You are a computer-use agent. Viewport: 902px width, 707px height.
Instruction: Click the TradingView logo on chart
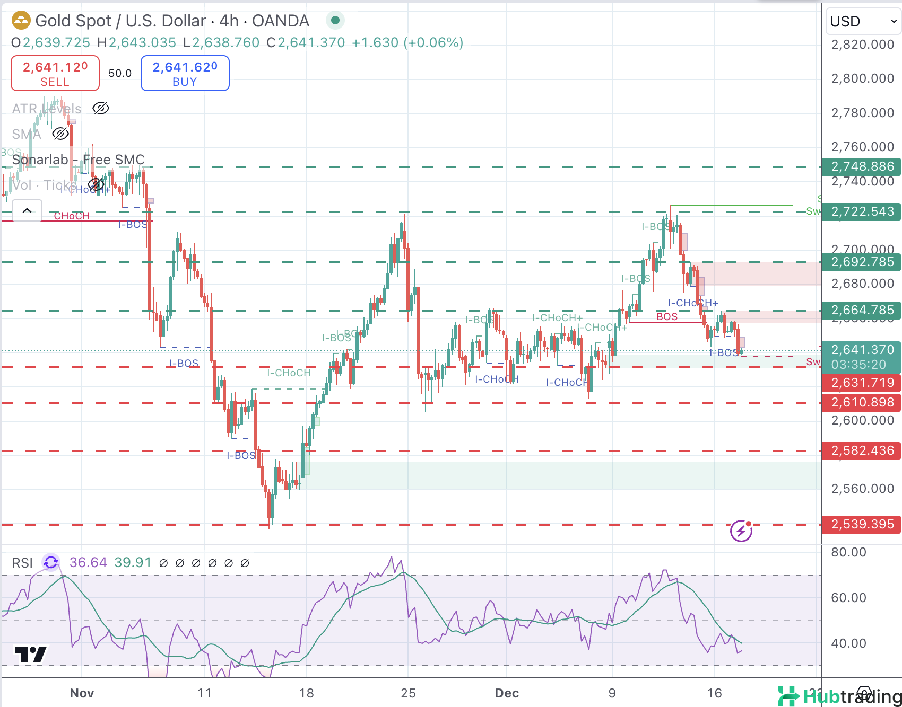click(31, 655)
